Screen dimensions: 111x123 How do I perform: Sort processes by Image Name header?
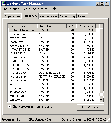tap(23, 26)
